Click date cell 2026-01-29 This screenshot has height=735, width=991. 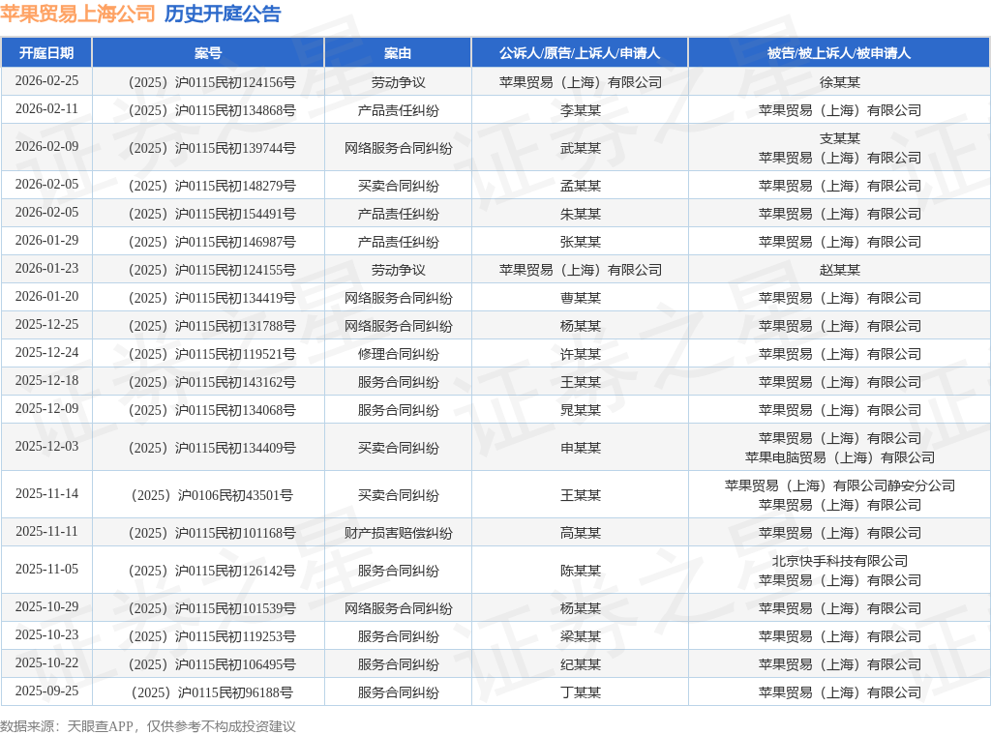(x=46, y=240)
